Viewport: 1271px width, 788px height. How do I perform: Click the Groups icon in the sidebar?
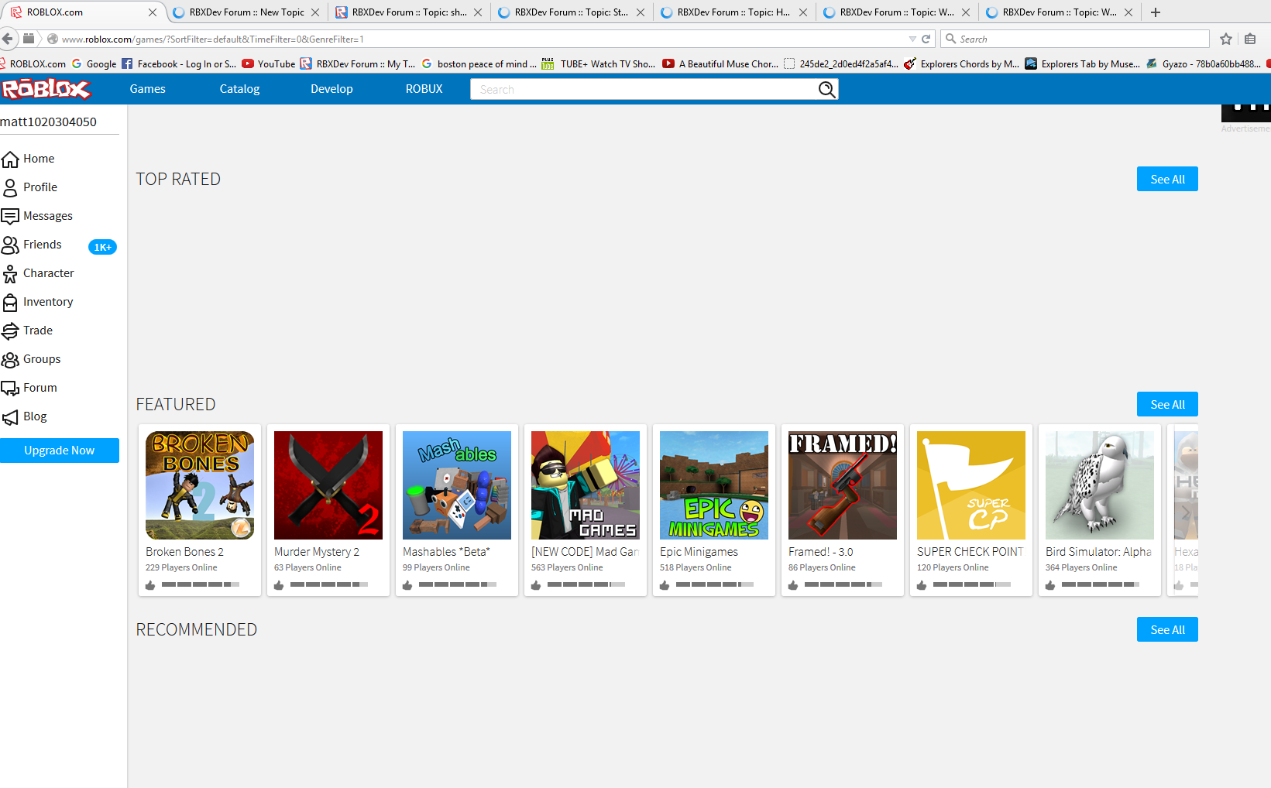[x=10, y=360]
